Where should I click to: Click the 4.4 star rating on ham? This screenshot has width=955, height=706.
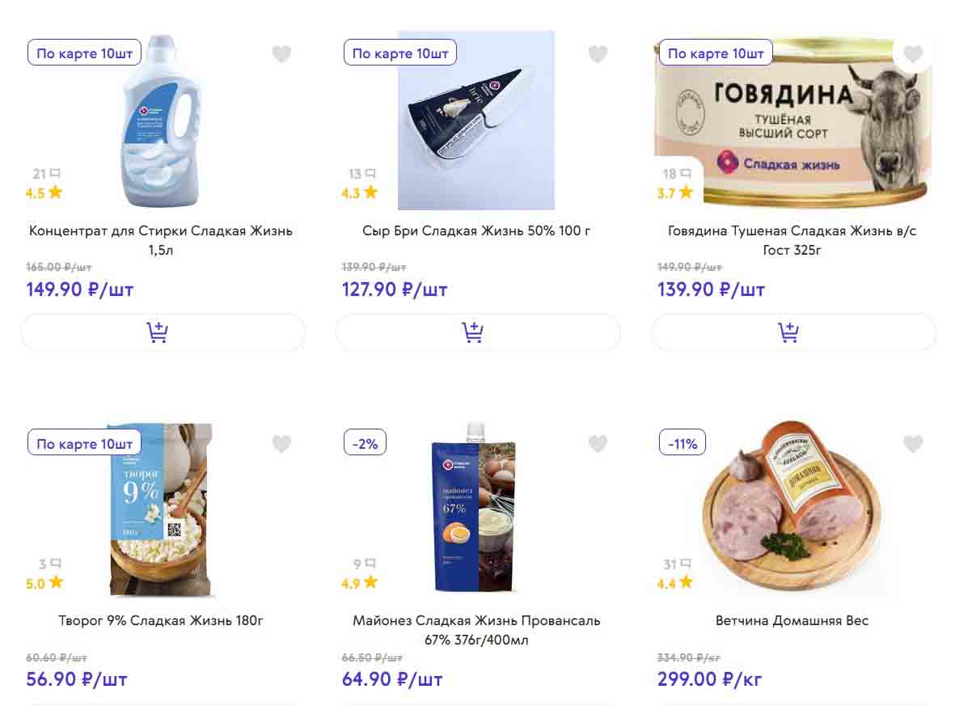675,583
